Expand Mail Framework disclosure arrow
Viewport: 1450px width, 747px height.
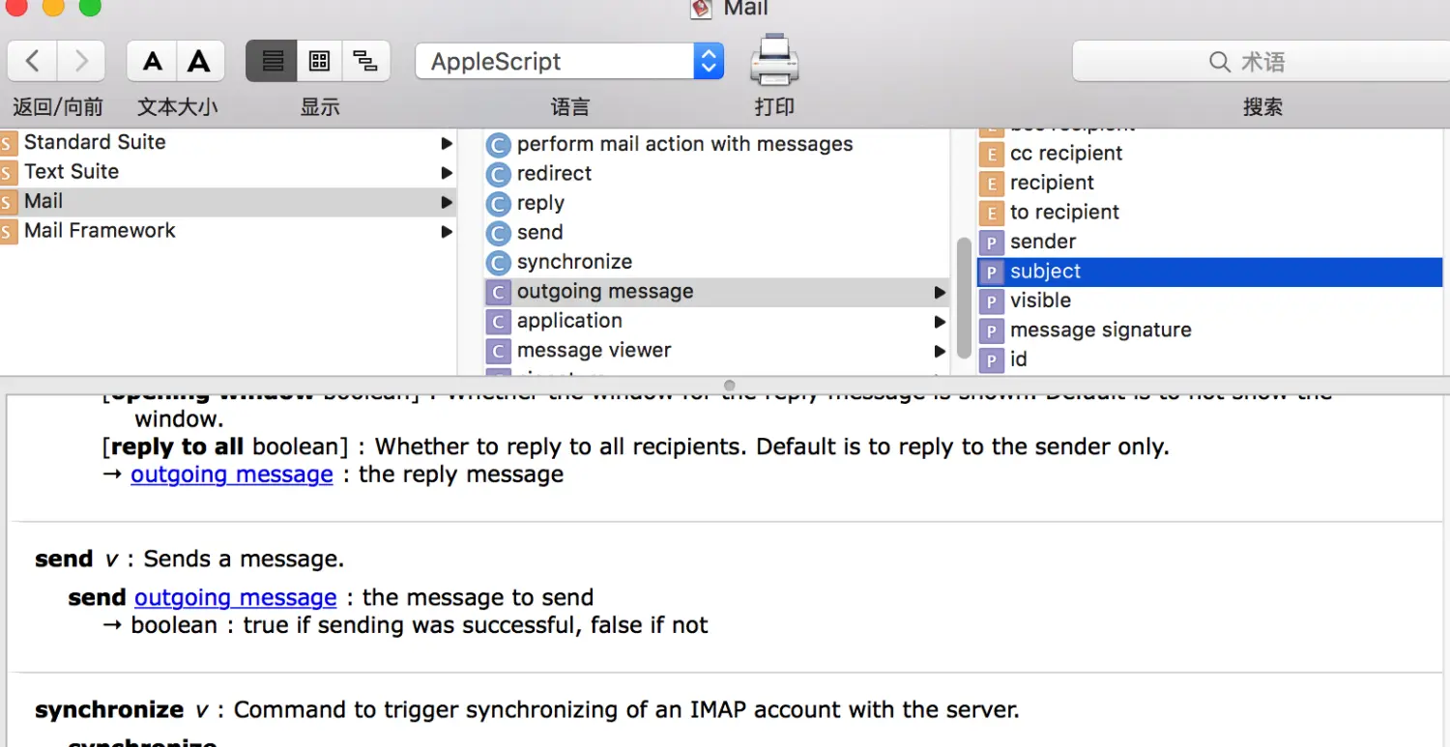click(447, 232)
